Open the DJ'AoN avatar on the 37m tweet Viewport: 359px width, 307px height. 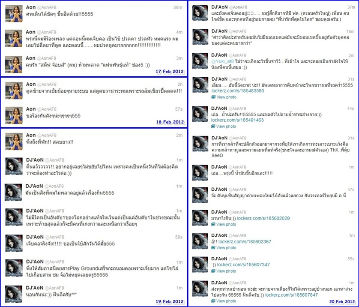200,12
